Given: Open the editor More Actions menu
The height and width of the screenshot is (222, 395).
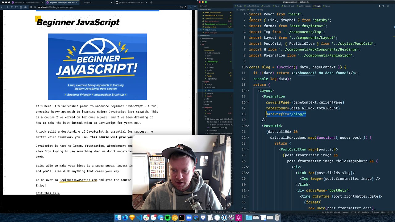Looking at the screenshot, I should (x=392, y=6).
